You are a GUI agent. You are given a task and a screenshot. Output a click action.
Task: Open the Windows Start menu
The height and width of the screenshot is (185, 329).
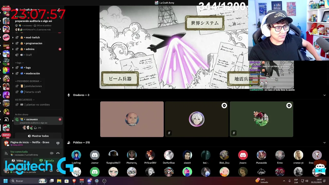(x=5, y=181)
